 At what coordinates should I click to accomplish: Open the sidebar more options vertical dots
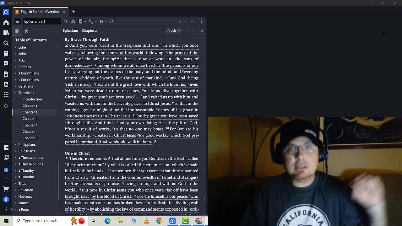click(6, 209)
